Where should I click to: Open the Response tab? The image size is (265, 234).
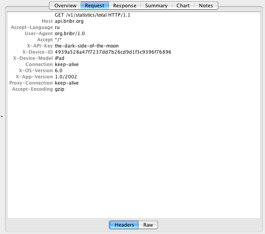pos(125,5)
